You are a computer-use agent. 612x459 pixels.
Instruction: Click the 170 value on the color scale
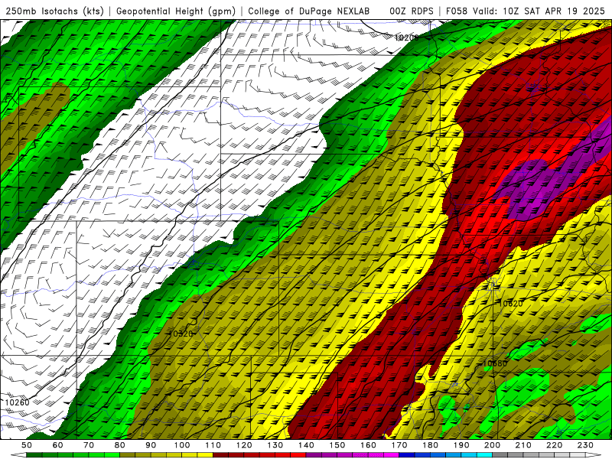click(399, 445)
